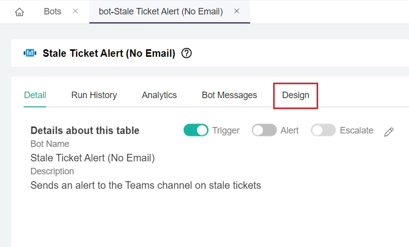
Task: Select the bot-Stale Ticket Alert (No Email) tab
Action: [x=161, y=11]
